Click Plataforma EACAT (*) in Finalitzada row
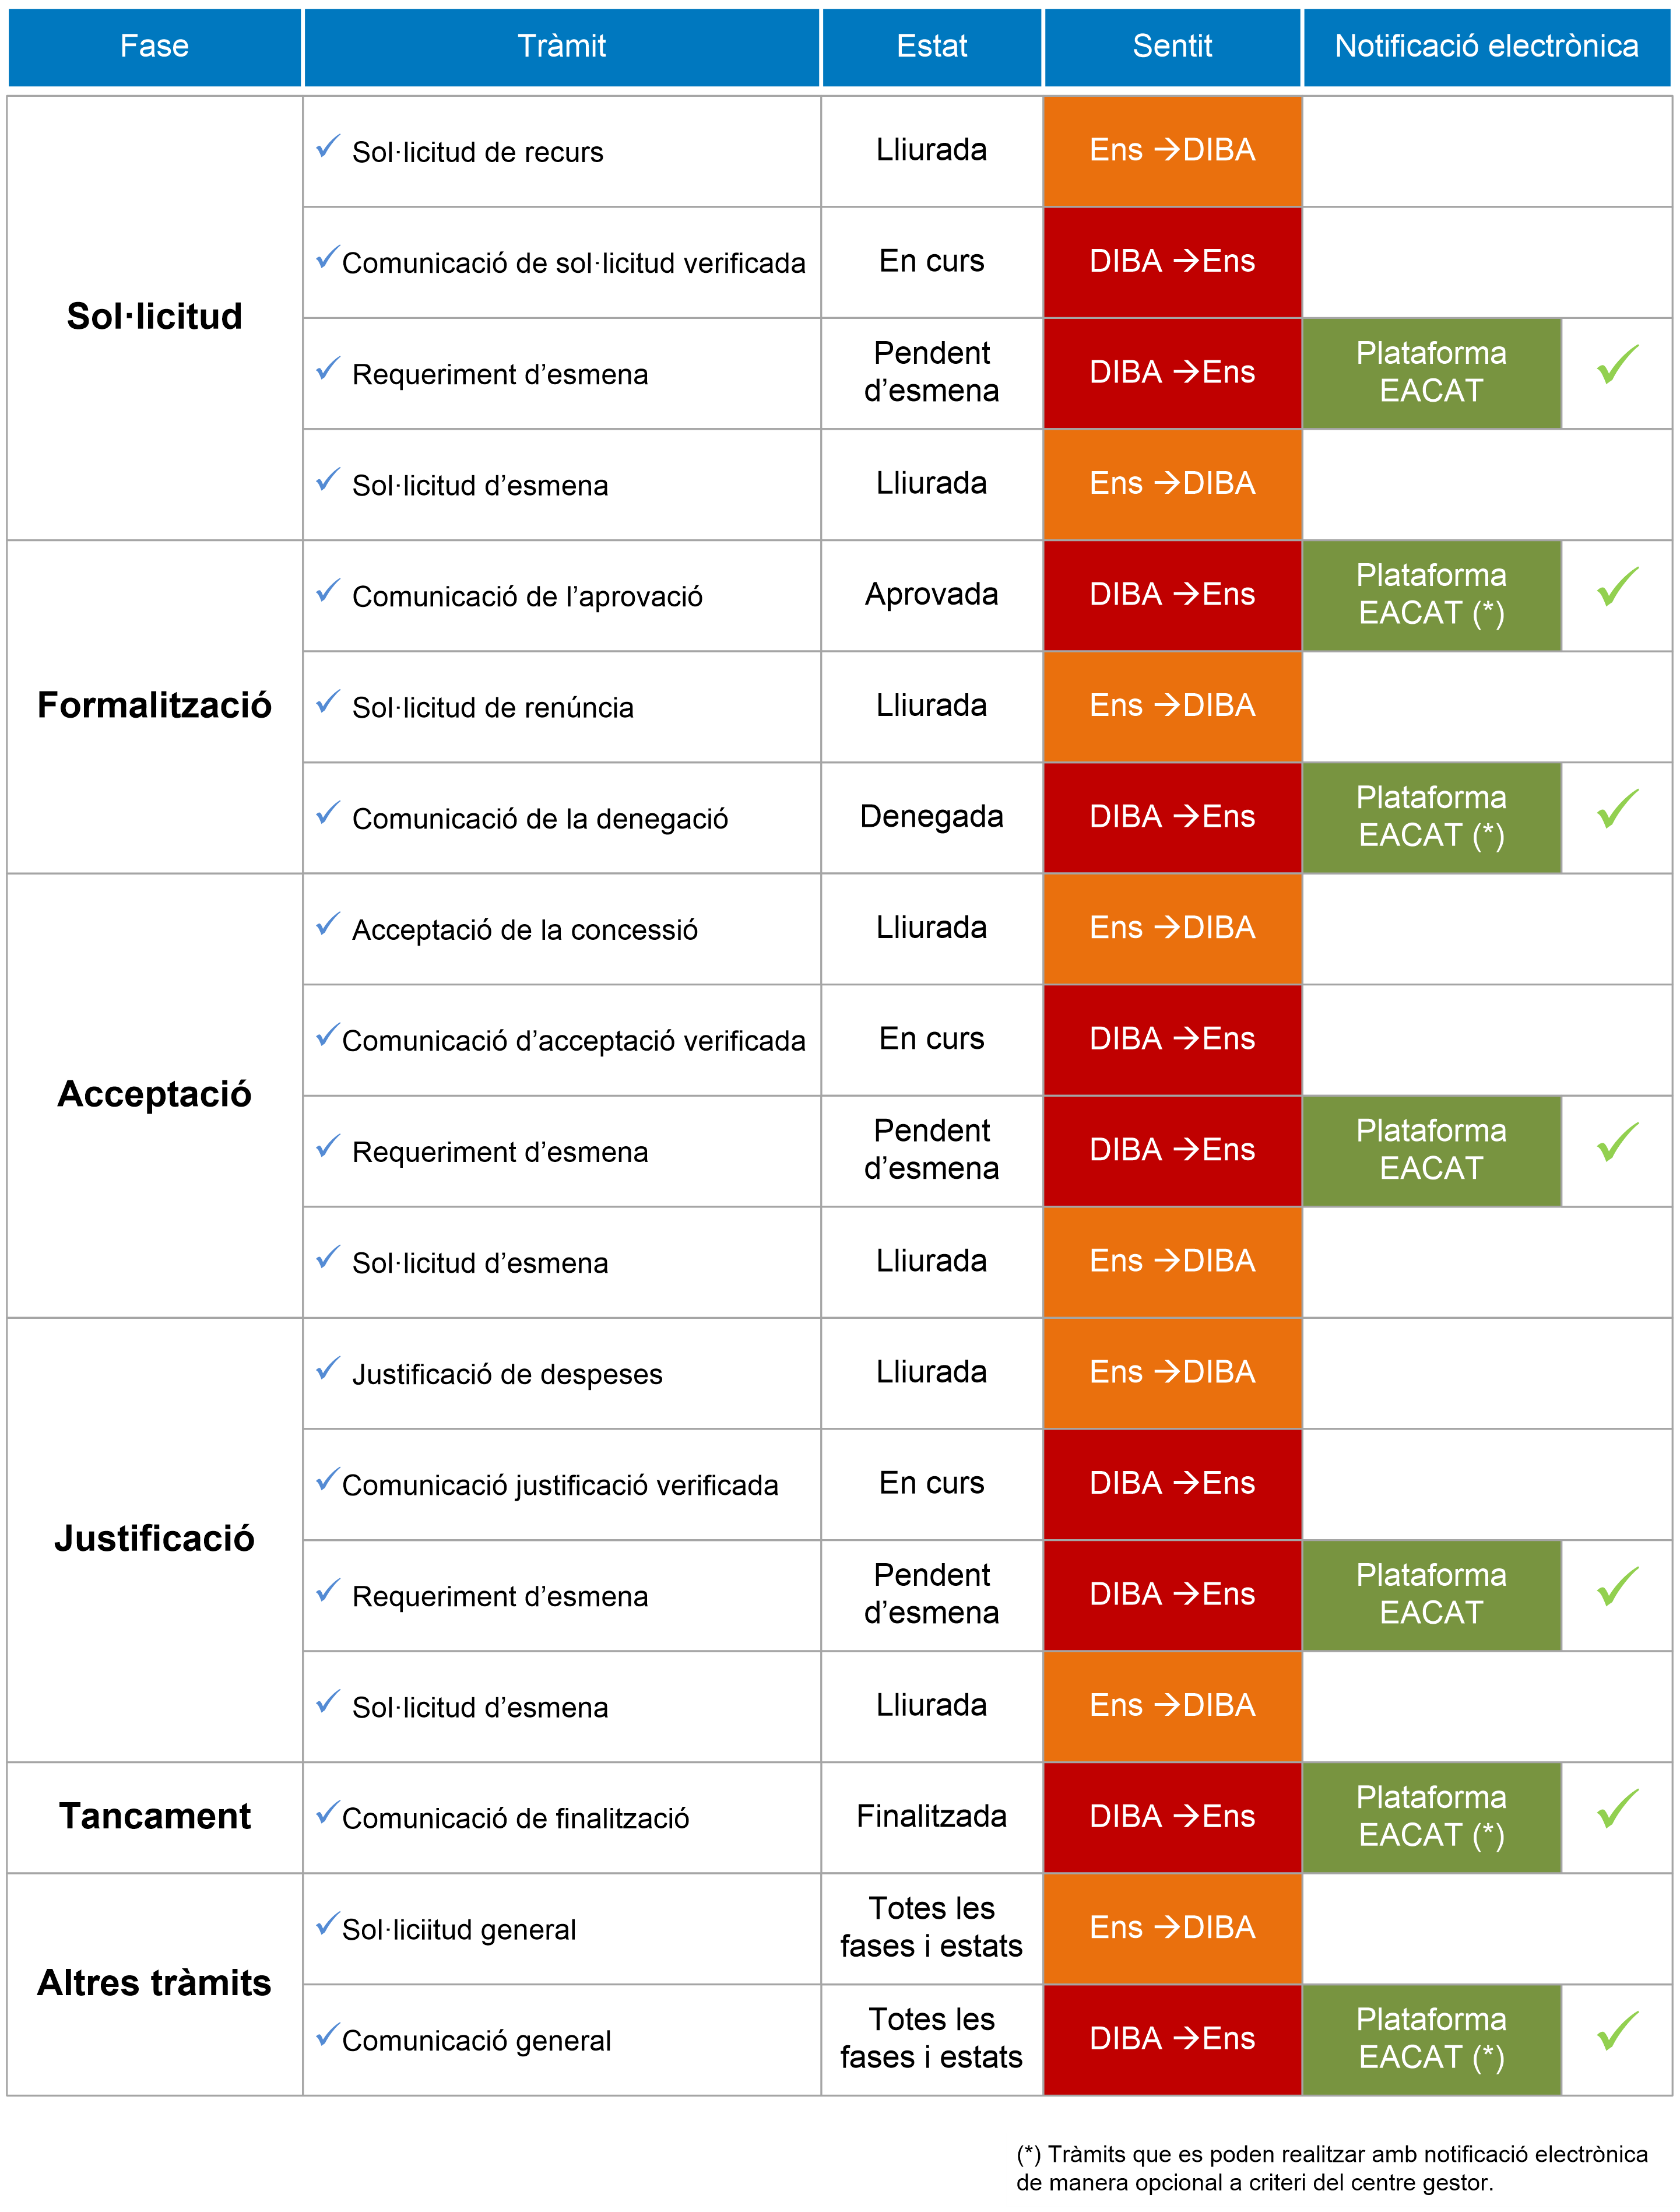Screen dimensions: 1680x2212 coord(1432,1817)
